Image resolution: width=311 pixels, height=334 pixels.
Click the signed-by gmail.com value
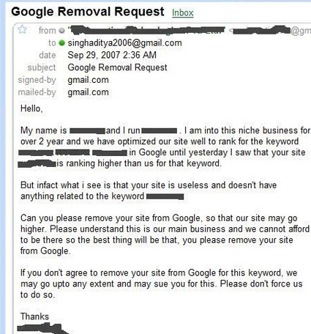tap(88, 80)
